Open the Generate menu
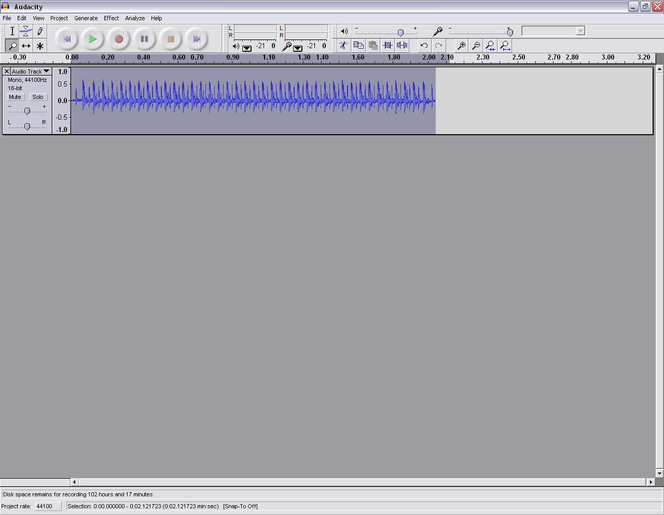Viewport: 664px width, 515px height. (86, 18)
